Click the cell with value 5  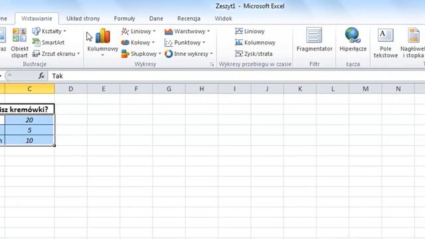click(29, 130)
